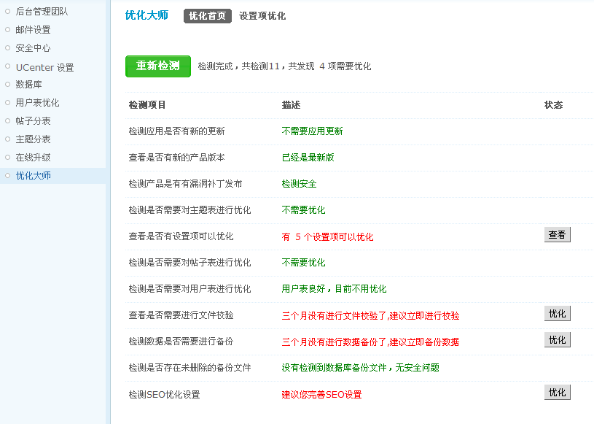Go to 安全中心 in the sidebar
594x424 pixels.
(33, 48)
